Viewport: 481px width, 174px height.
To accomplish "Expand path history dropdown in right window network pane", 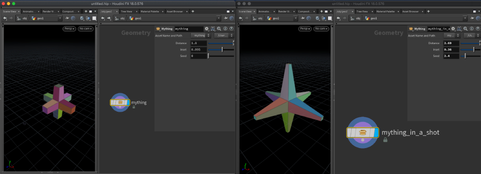I will (466, 18).
